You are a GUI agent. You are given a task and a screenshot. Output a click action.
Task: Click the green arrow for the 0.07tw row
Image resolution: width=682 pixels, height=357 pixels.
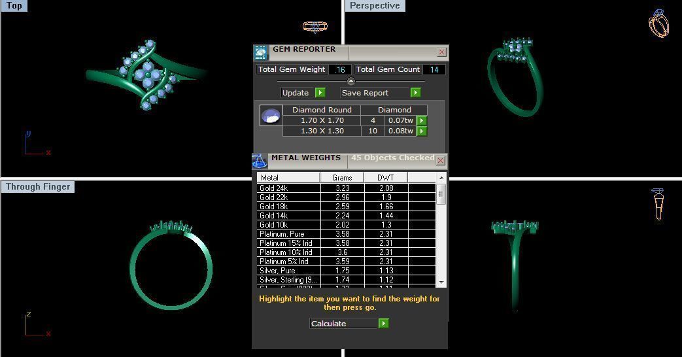click(x=422, y=120)
